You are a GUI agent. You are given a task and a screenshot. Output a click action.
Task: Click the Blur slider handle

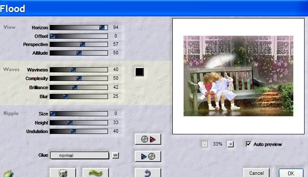[x=66, y=96]
